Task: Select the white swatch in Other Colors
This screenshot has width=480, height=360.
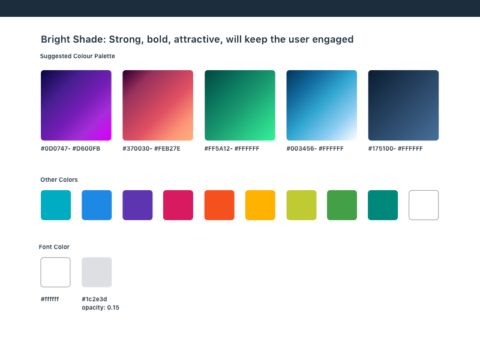Action: (424, 205)
